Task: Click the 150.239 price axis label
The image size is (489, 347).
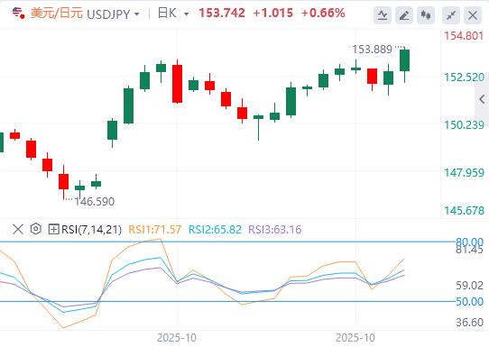Action: (464, 125)
